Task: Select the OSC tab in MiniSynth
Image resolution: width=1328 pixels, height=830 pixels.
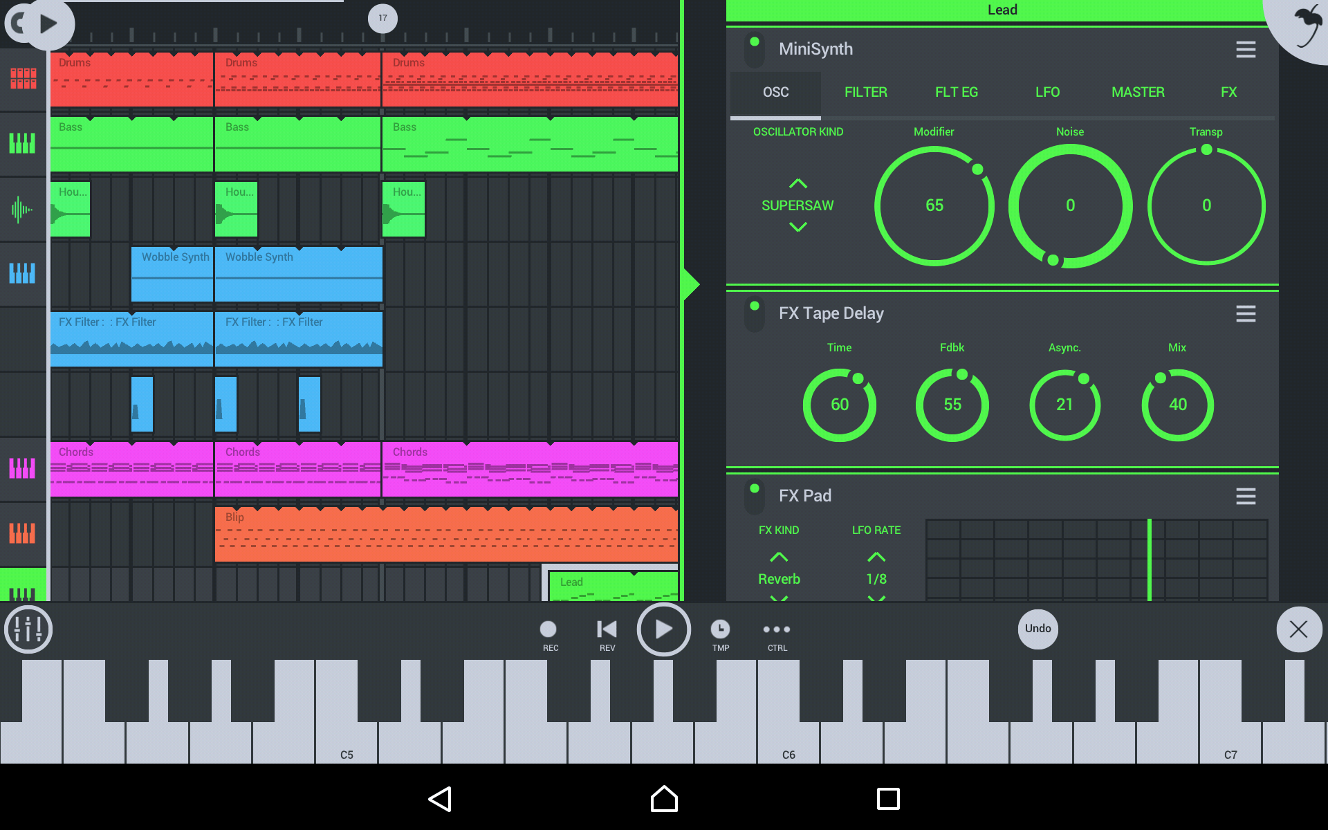Action: (775, 93)
